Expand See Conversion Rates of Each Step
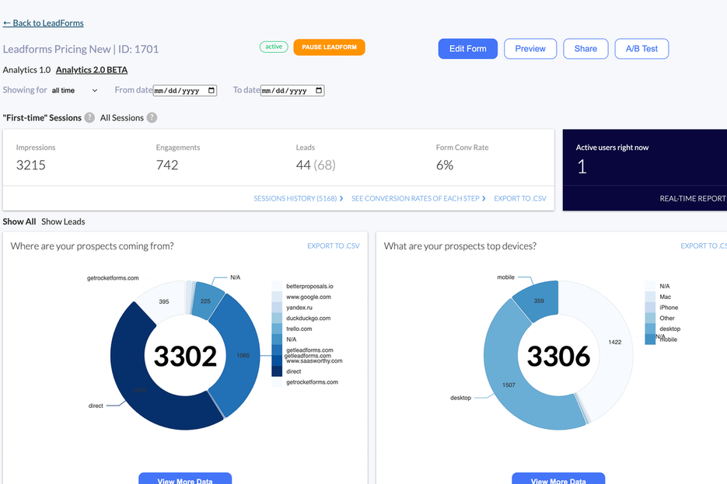This screenshot has width=727, height=484. pos(418,199)
